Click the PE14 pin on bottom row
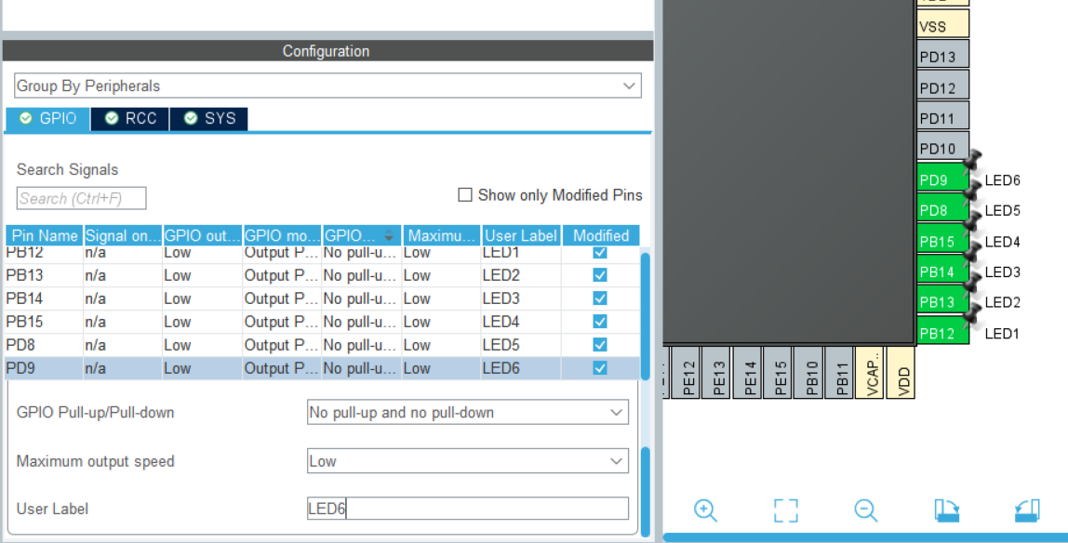Screen dimensions: 1068x543 (748, 372)
